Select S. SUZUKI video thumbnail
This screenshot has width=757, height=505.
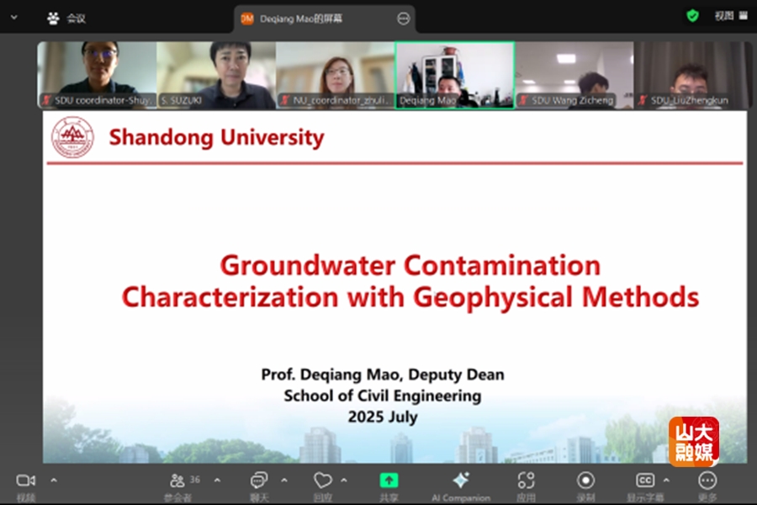216,75
